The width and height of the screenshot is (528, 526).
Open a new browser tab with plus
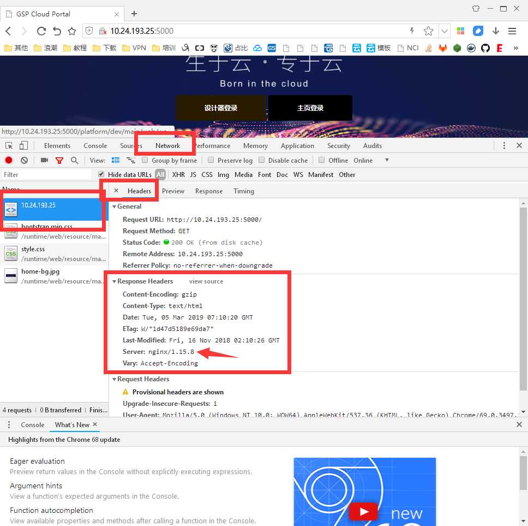pyautogui.click(x=134, y=14)
